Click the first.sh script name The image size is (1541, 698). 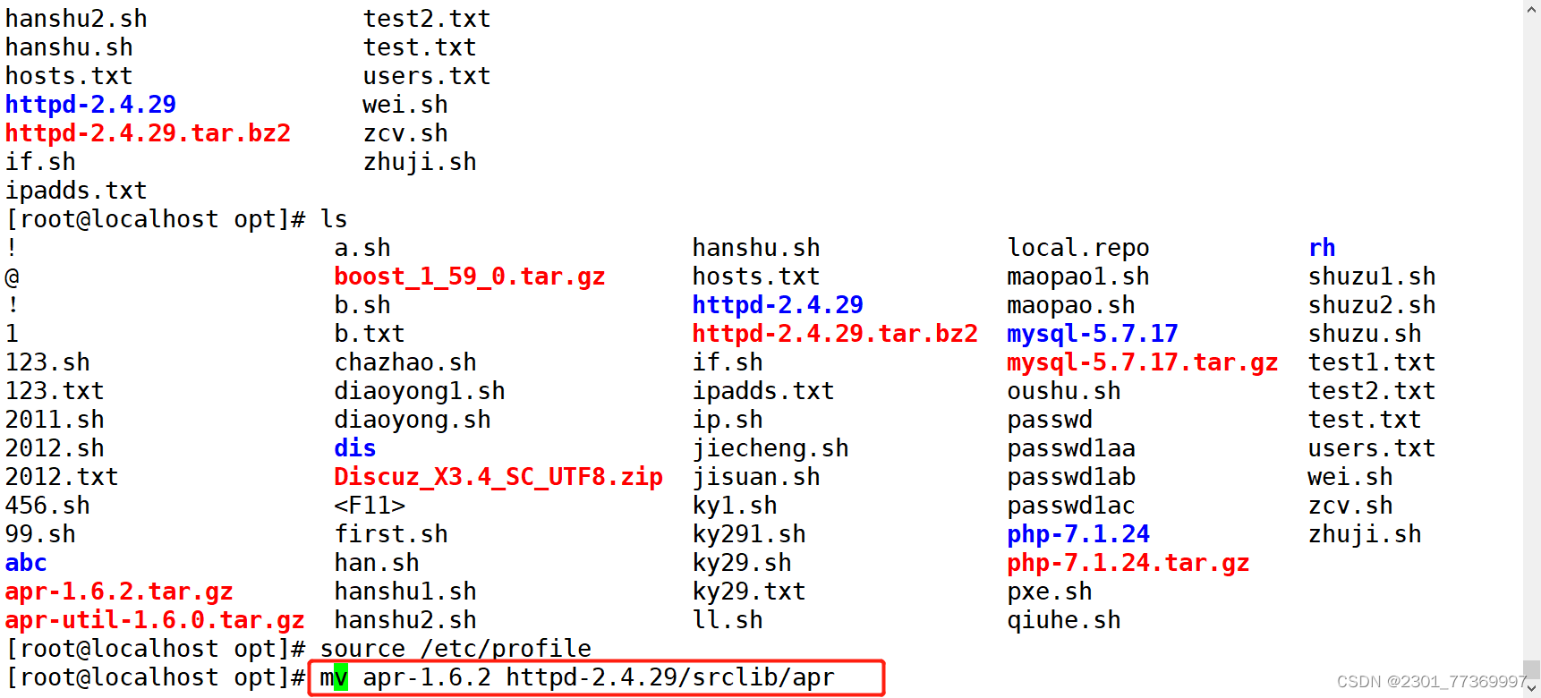click(x=391, y=534)
